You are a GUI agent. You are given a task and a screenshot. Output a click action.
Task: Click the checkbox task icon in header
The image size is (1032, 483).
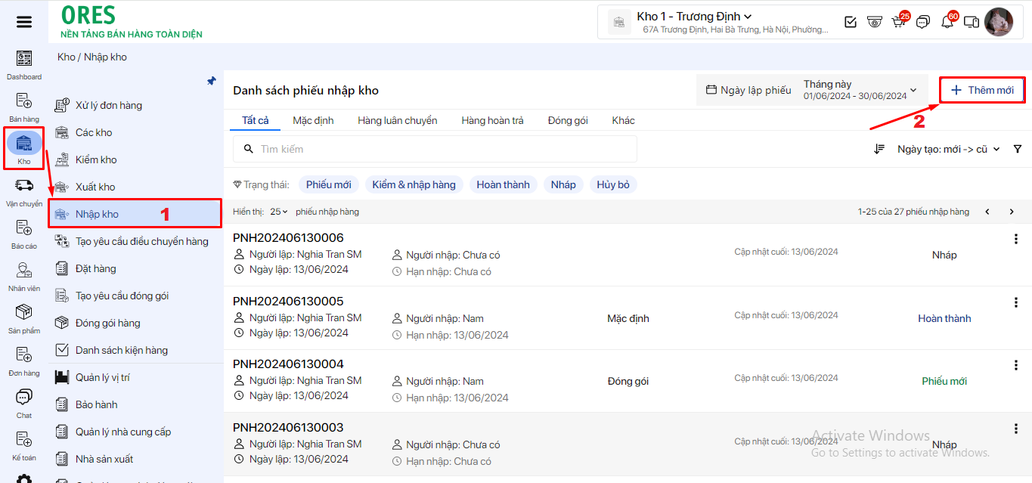click(x=851, y=22)
